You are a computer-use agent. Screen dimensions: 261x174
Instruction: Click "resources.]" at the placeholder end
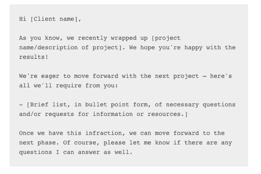click(168, 114)
